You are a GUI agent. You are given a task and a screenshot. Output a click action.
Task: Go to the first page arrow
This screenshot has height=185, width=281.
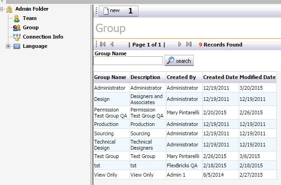(103, 44)
